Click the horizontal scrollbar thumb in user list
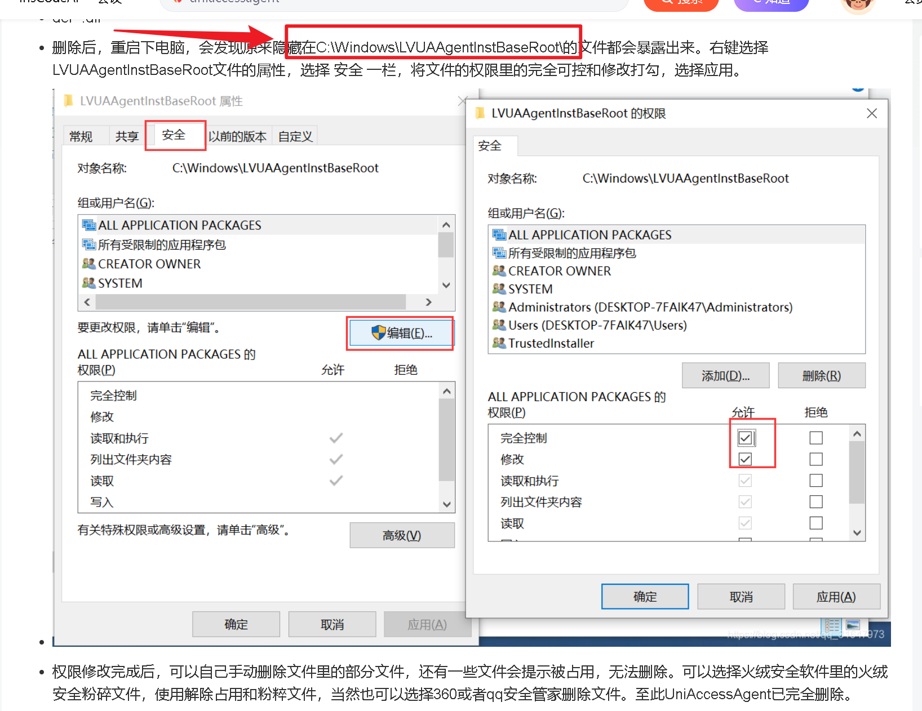The height and width of the screenshot is (711, 922). (x=251, y=302)
